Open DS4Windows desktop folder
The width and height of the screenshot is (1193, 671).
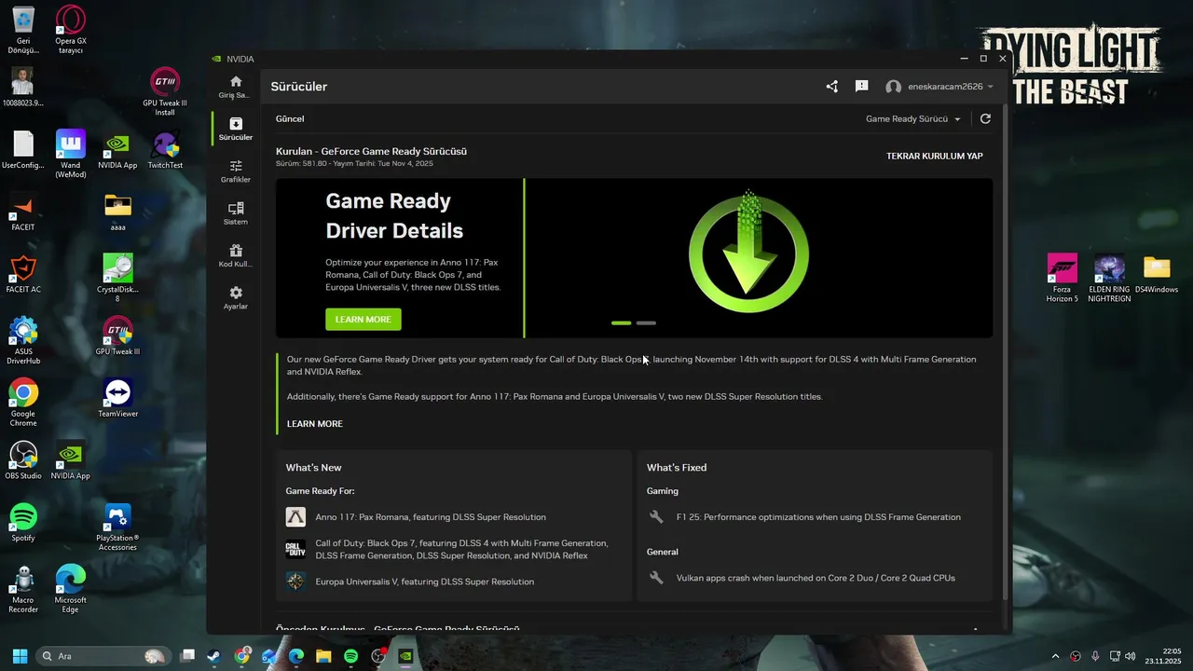1157,274
